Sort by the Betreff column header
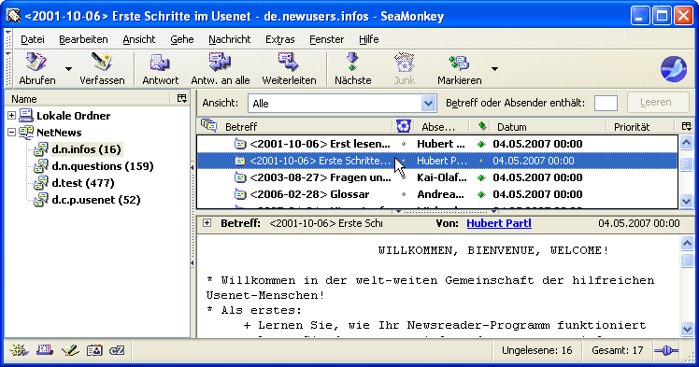Image resolution: width=699 pixels, height=367 pixels. click(306, 127)
